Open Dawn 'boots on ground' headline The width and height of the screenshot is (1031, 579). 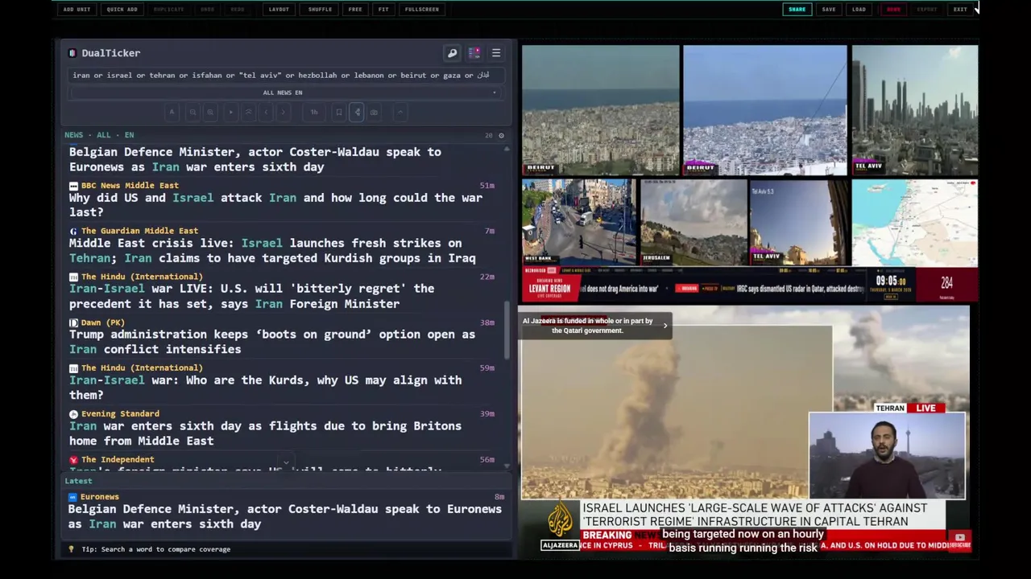coord(272,342)
